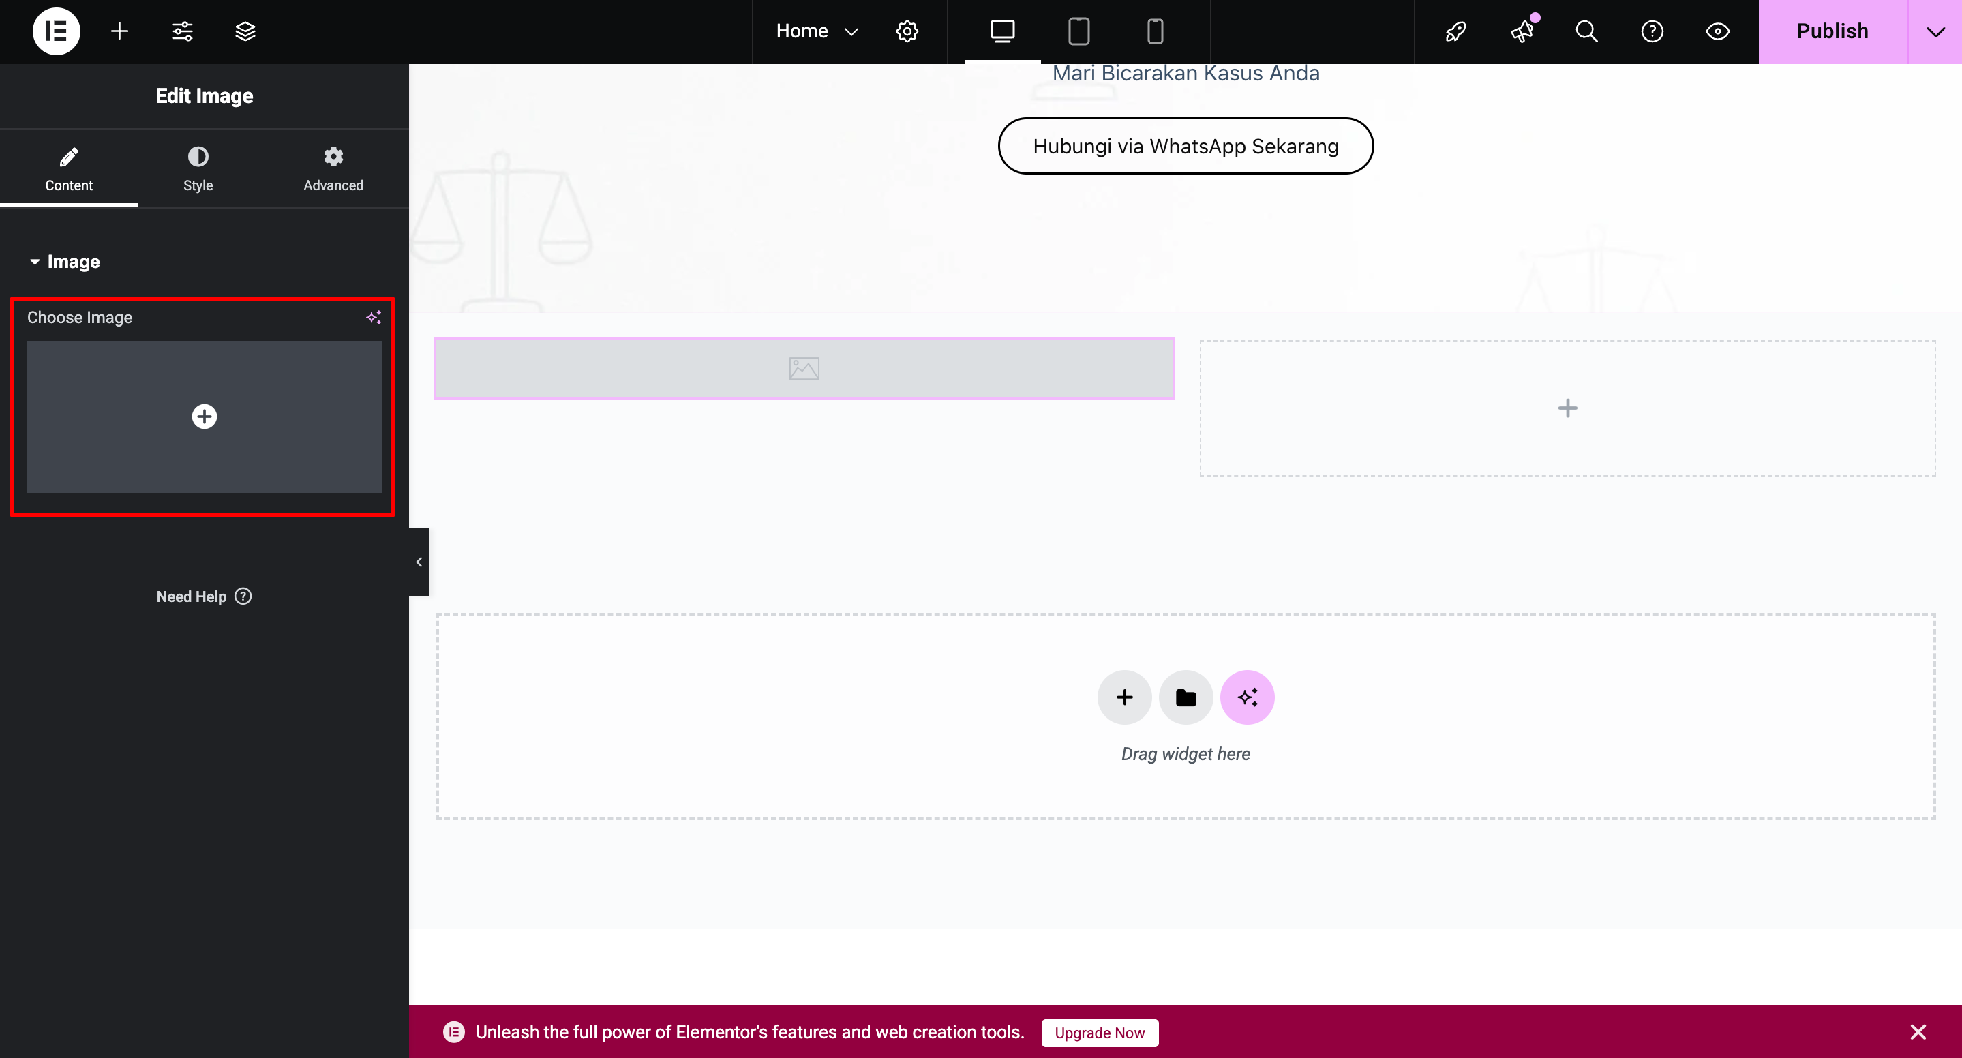Click the Help question mark icon
This screenshot has width=1962, height=1058.
click(x=1652, y=31)
